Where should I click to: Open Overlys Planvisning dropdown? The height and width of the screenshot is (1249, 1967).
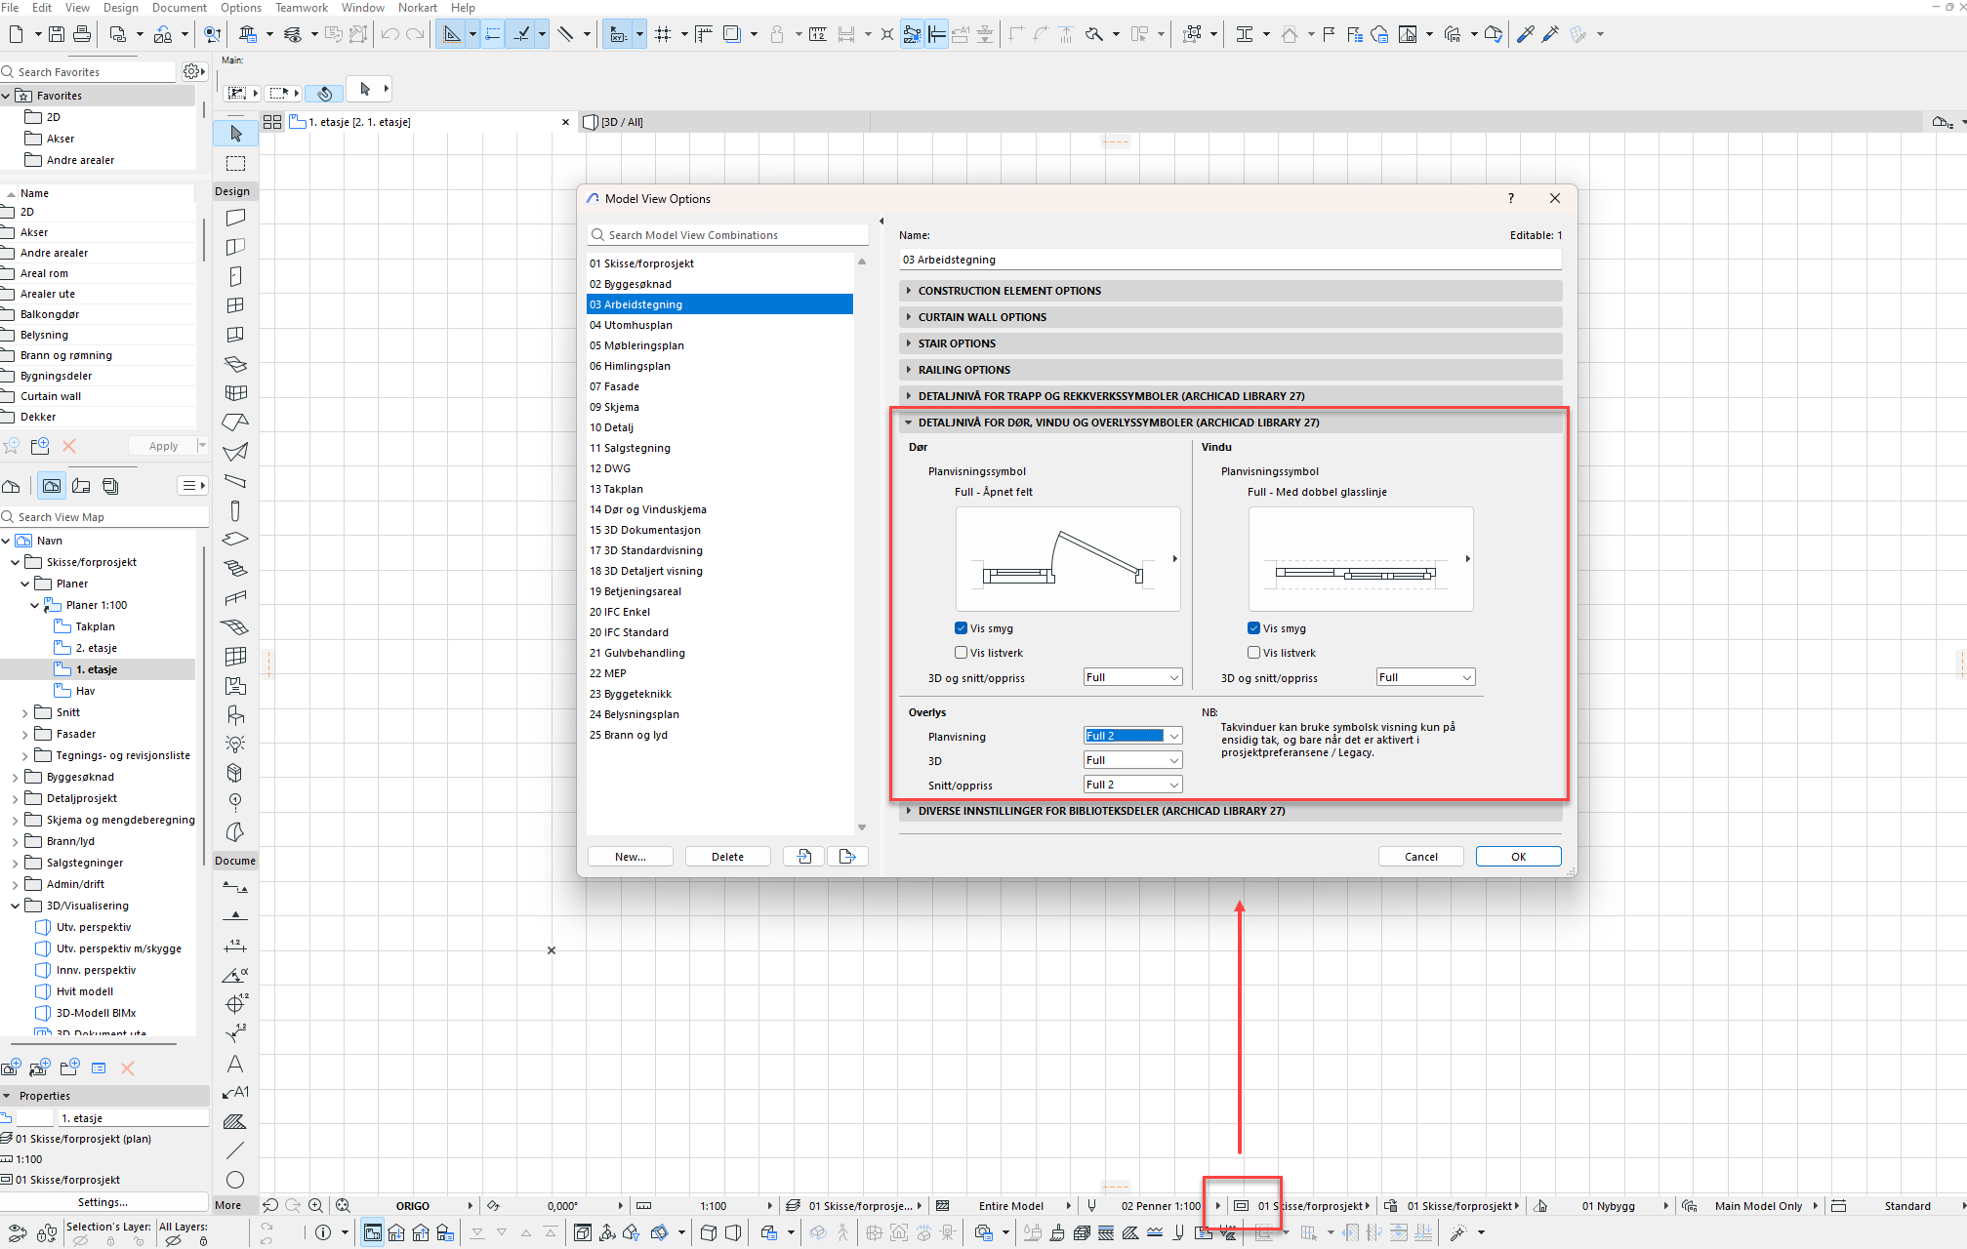coord(1132,736)
